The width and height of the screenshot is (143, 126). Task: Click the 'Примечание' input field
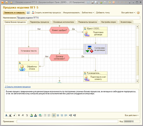tap(67, 121)
